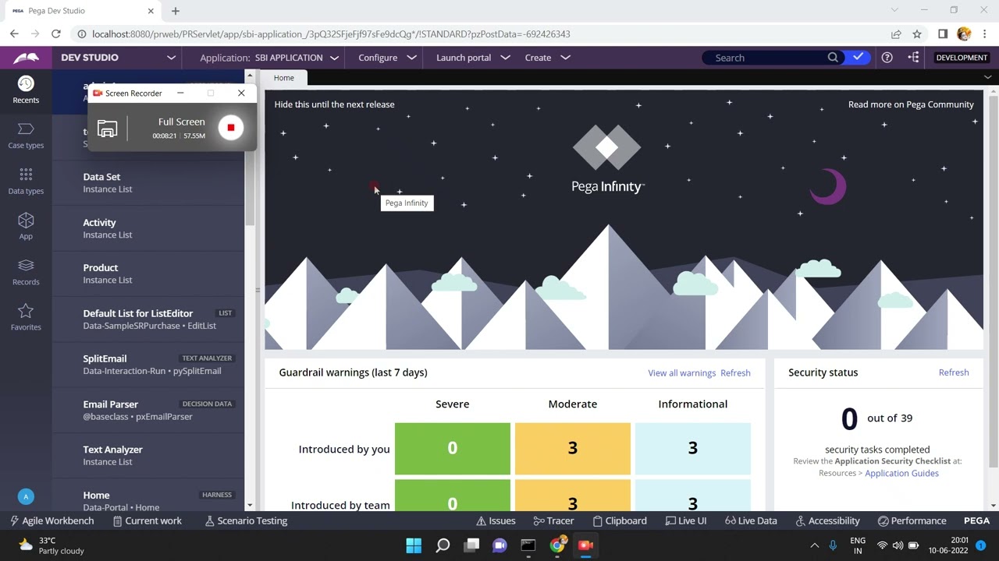999x561 pixels.
Task: Toggle Live UI
Action: pos(686,520)
